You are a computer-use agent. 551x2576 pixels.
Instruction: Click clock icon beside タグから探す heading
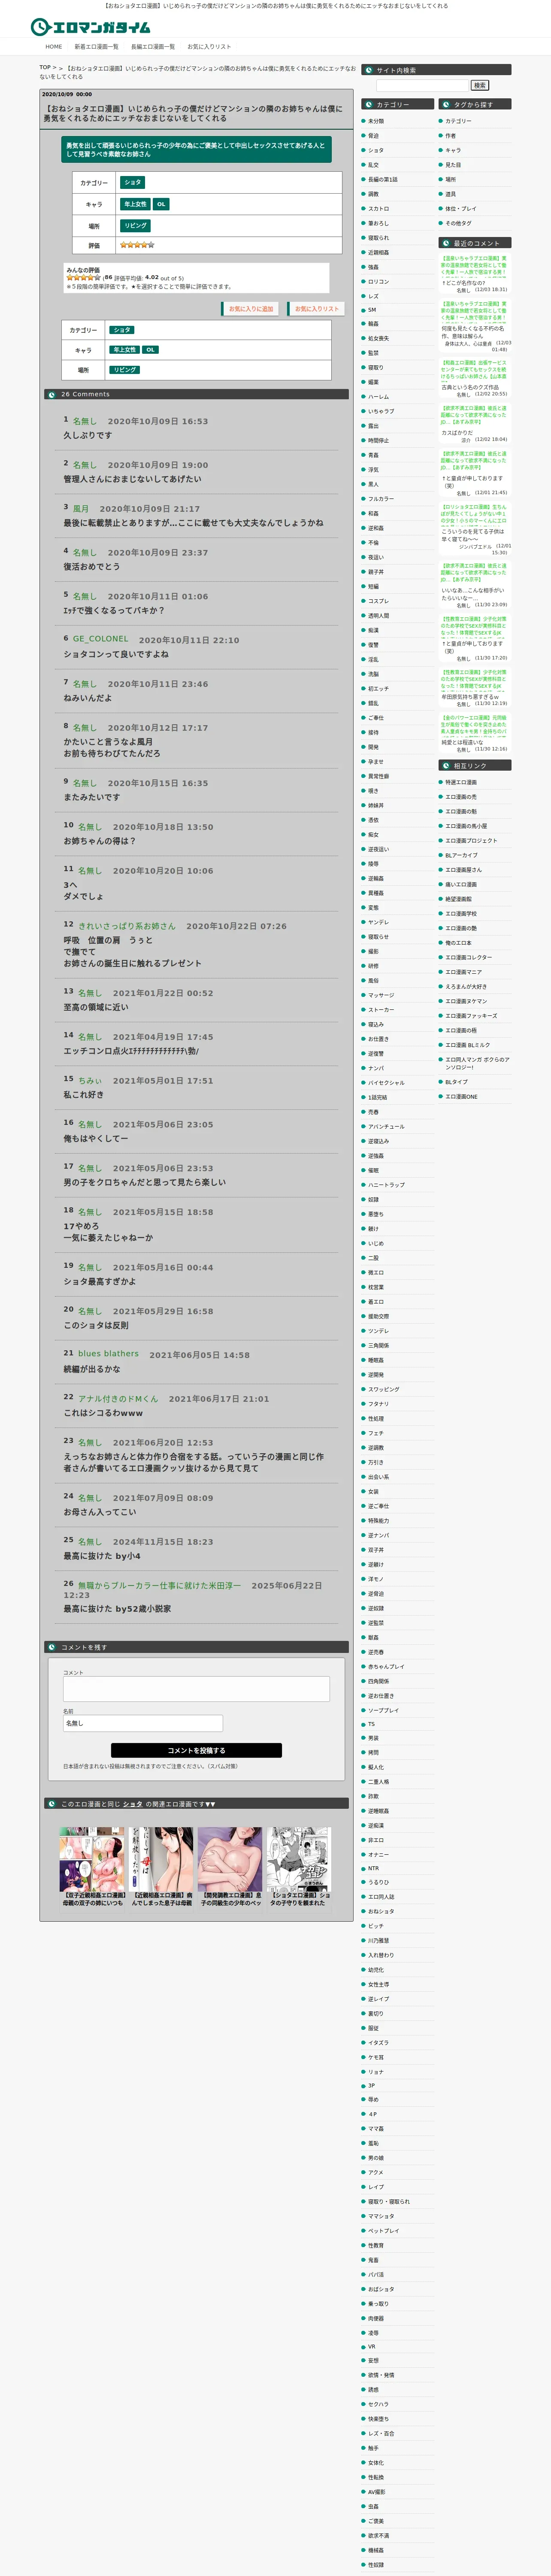click(x=445, y=104)
